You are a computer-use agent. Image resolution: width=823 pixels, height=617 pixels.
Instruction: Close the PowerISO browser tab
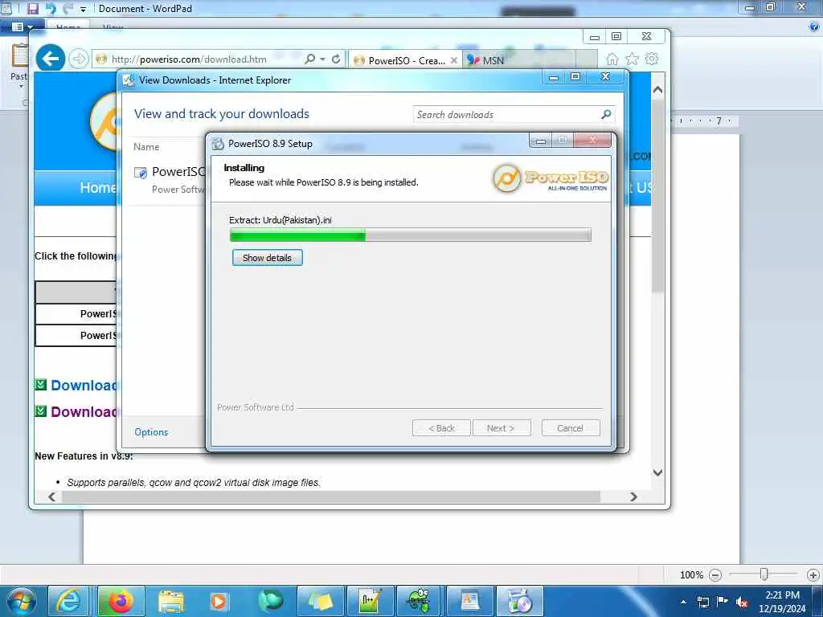pyautogui.click(x=454, y=60)
